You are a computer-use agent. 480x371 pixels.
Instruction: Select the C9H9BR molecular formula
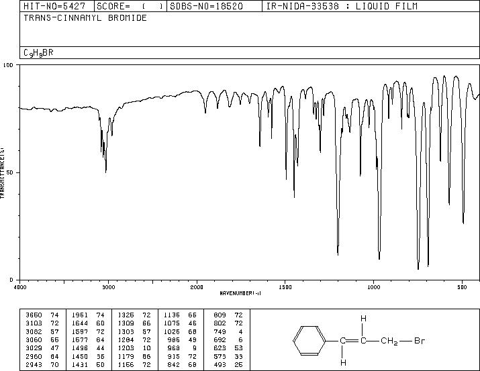tap(38, 53)
